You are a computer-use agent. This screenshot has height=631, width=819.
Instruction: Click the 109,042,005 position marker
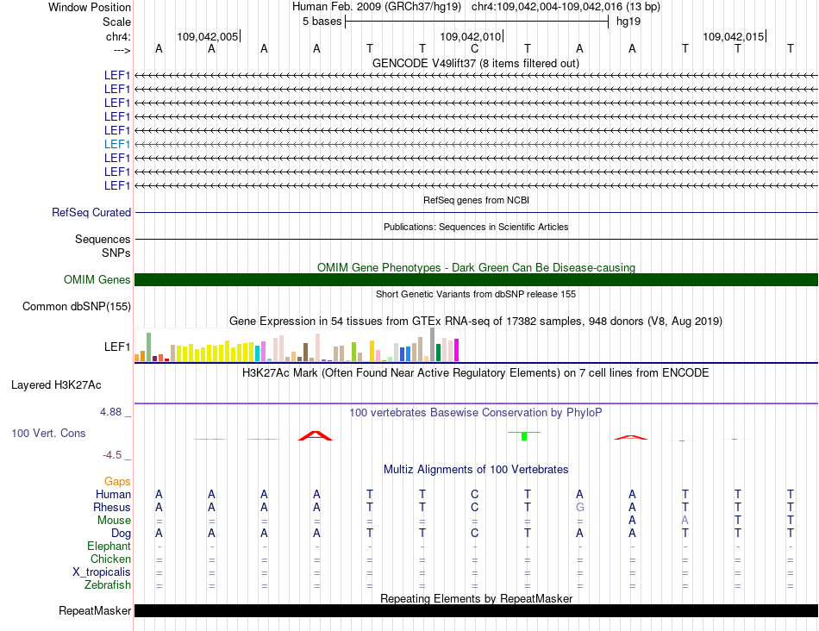pos(208,36)
